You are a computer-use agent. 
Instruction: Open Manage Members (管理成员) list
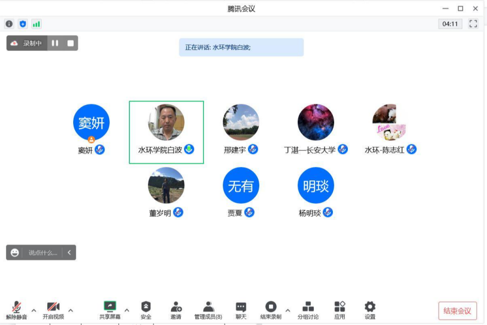coord(208,310)
